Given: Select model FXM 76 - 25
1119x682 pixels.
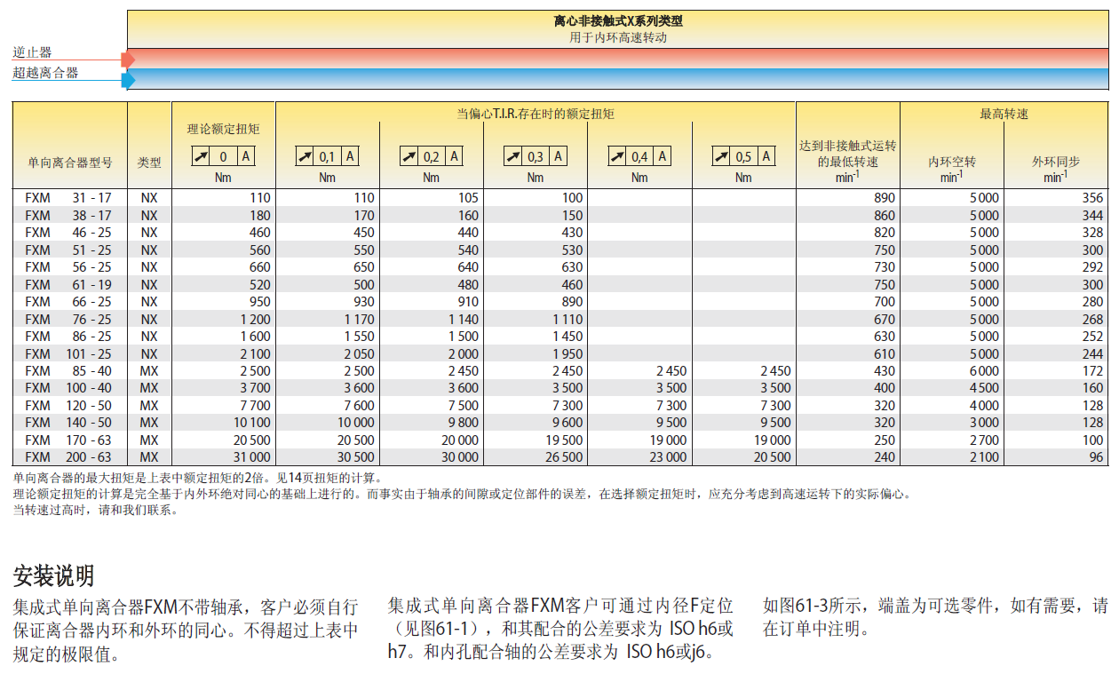Looking at the screenshot, I should [x=68, y=319].
